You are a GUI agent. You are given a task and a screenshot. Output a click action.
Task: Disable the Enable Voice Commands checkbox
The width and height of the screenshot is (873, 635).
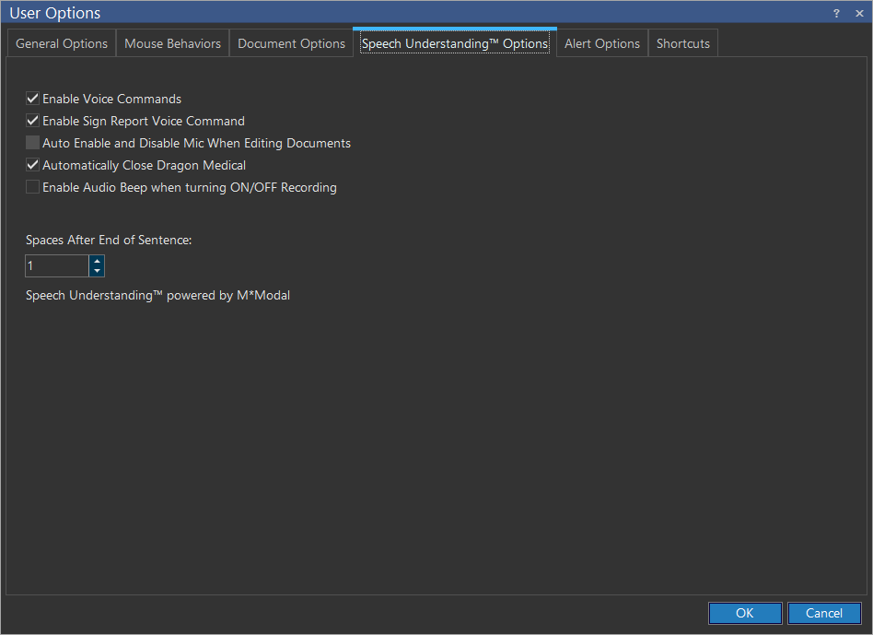pos(33,99)
